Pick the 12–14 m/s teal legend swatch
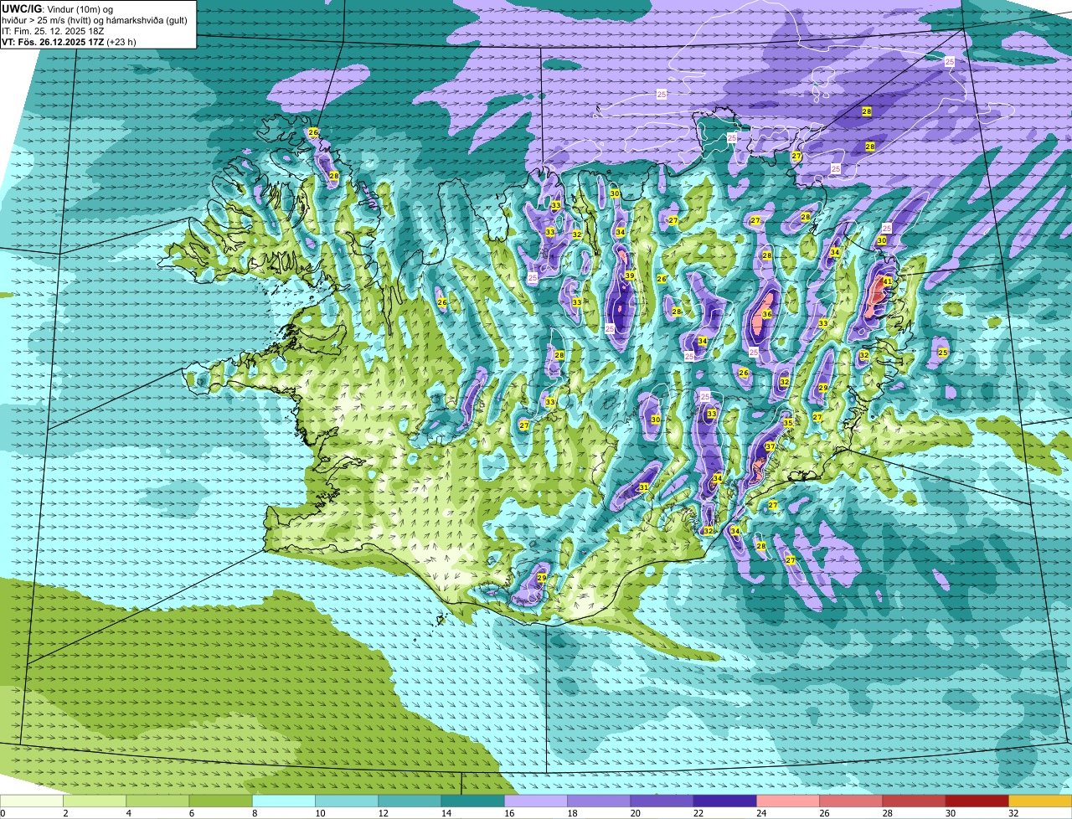1072x819 pixels. [410, 801]
